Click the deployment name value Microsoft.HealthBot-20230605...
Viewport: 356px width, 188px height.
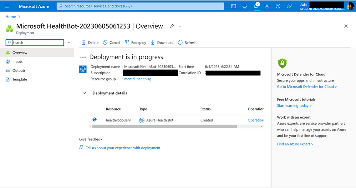pos(150,67)
